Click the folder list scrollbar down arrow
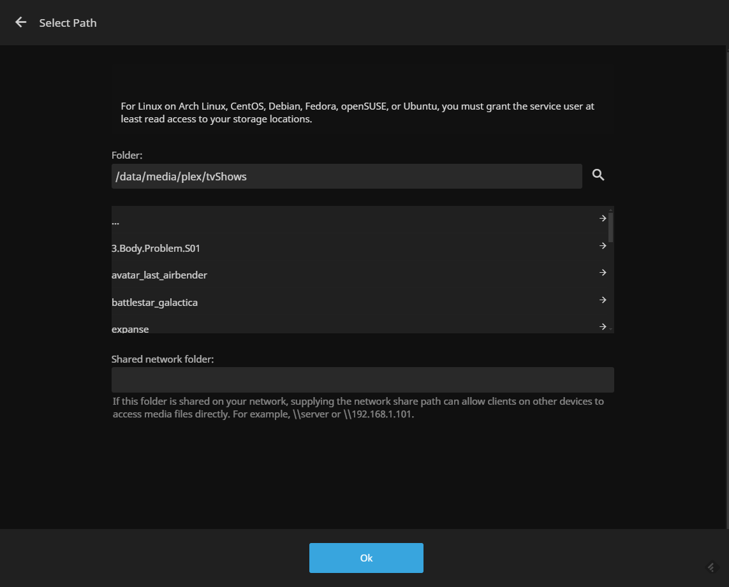Screen dimensions: 729x587 611,329
